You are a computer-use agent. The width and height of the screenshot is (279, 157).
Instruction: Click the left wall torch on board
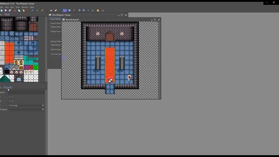(x=98, y=34)
